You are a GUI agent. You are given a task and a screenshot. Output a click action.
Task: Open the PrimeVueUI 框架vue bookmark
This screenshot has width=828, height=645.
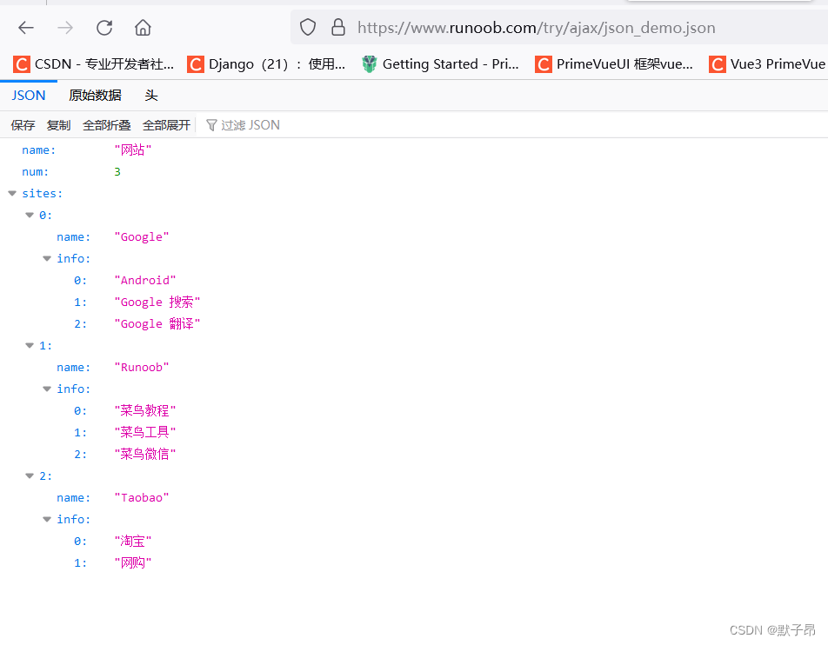614,63
